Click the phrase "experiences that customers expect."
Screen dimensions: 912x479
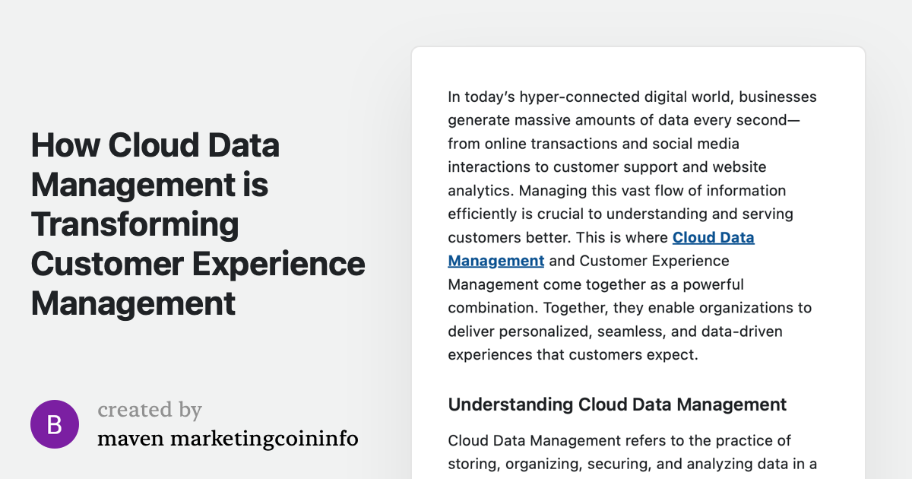(572, 355)
